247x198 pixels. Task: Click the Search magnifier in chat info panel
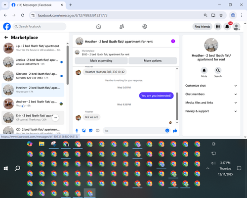point(218,70)
